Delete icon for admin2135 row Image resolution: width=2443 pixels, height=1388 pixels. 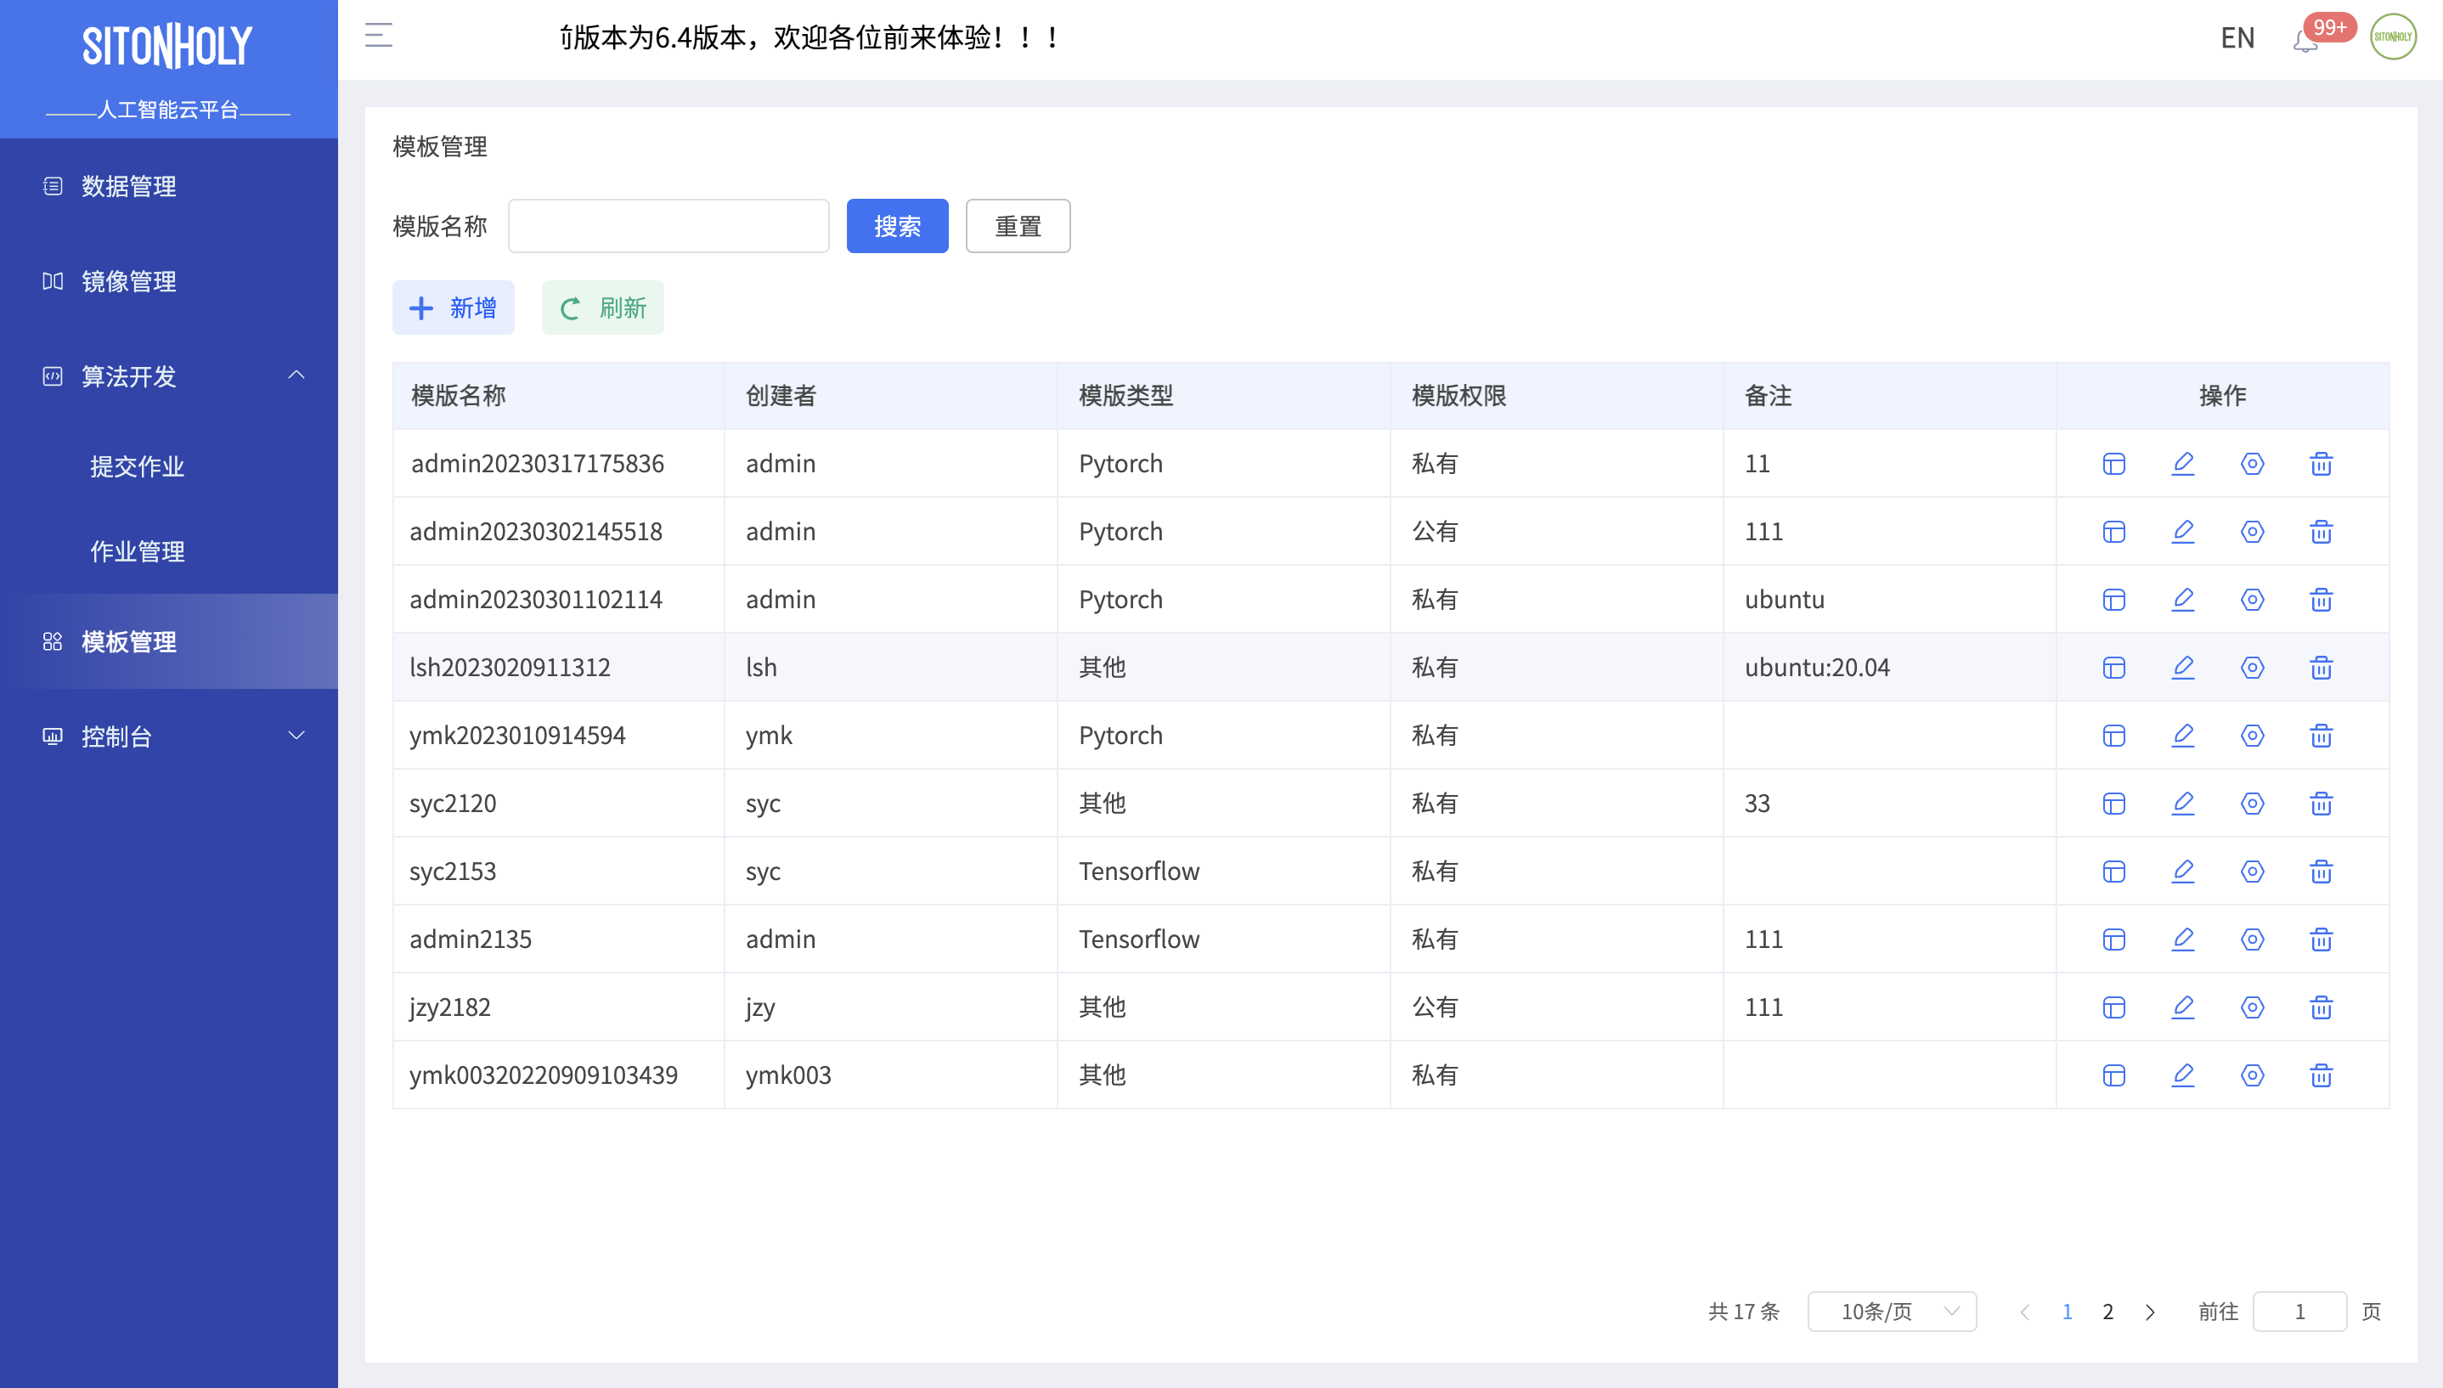coord(2321,939)
